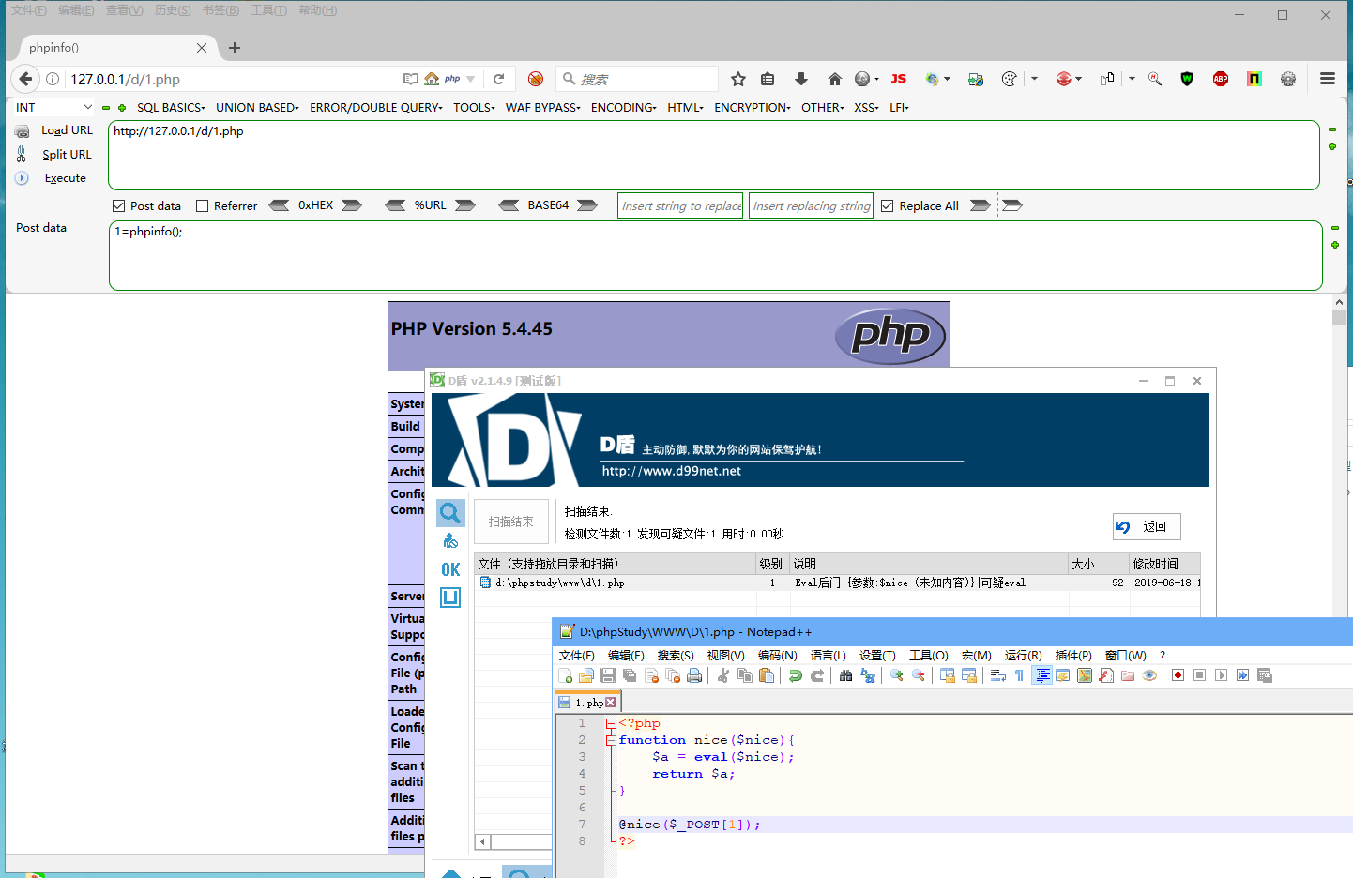This screenshot has height=878, width=1353.
Task: Toggle the Post data checkbox
Action: click(118, 206)
